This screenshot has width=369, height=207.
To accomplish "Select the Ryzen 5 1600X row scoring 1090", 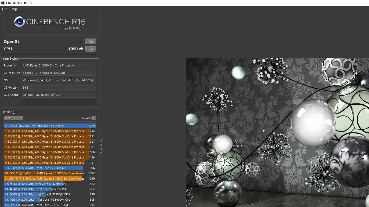I will click(50, 179).
